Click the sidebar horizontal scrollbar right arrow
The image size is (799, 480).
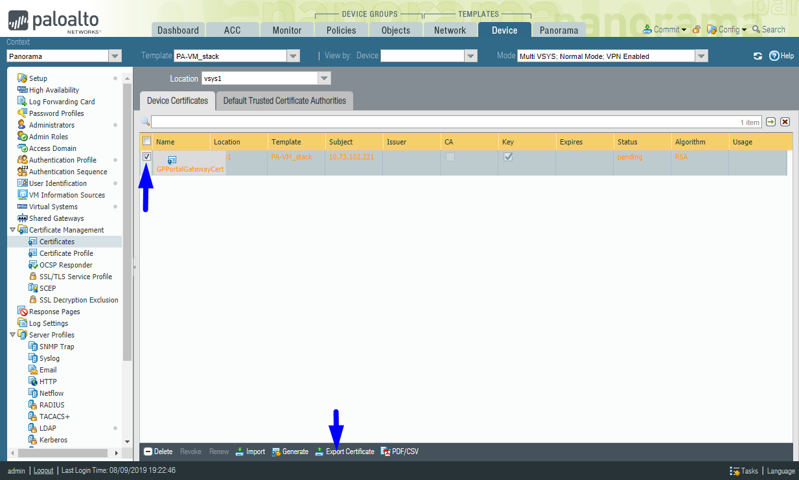click(x=117, y=453)
